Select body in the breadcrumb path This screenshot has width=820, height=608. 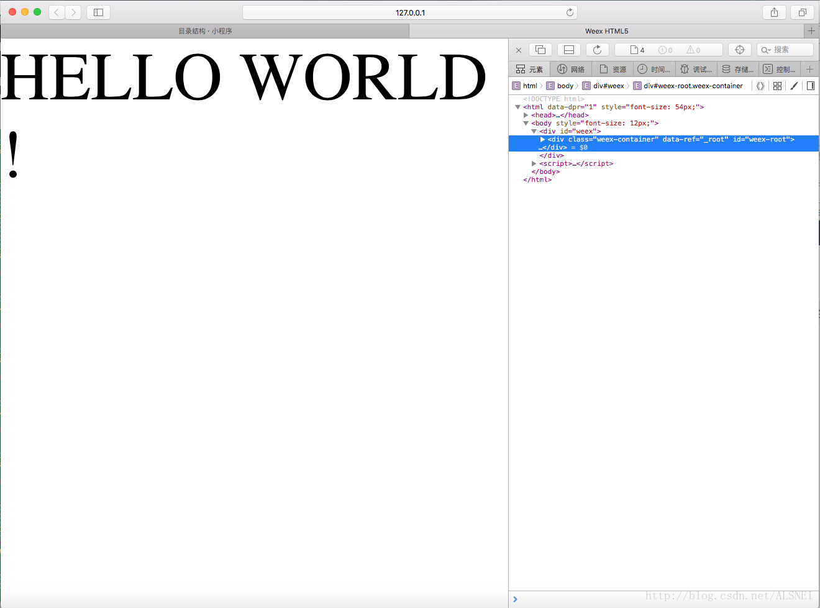[x=560, y=86]
